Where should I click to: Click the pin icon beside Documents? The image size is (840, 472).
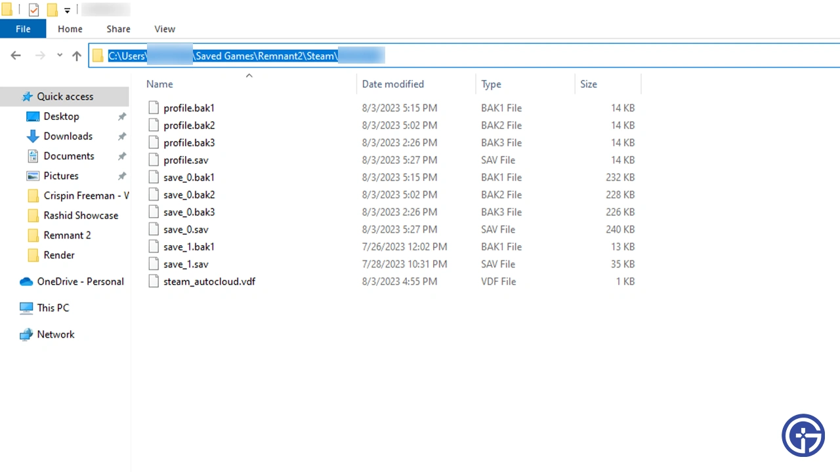point(121,157)
